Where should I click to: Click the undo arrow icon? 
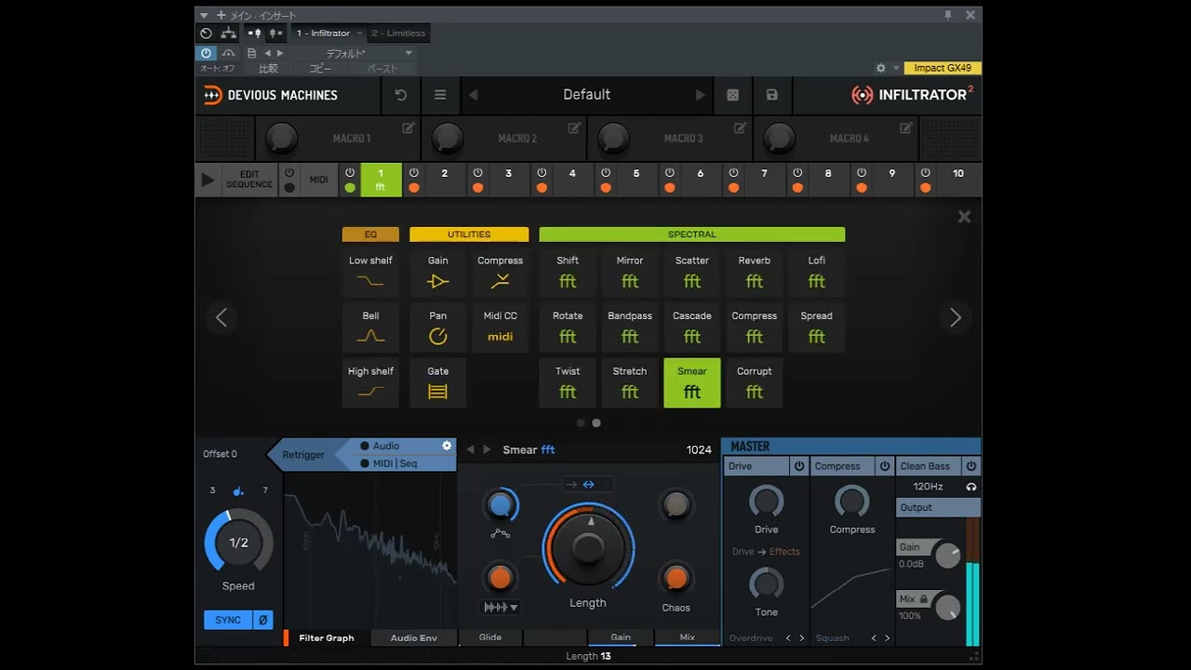click(x=401, y=95)
